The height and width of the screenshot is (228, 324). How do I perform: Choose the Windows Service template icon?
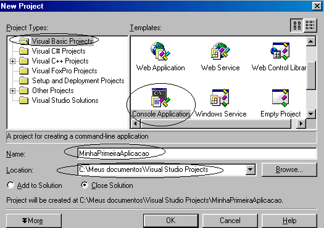(x=220, y=98)
